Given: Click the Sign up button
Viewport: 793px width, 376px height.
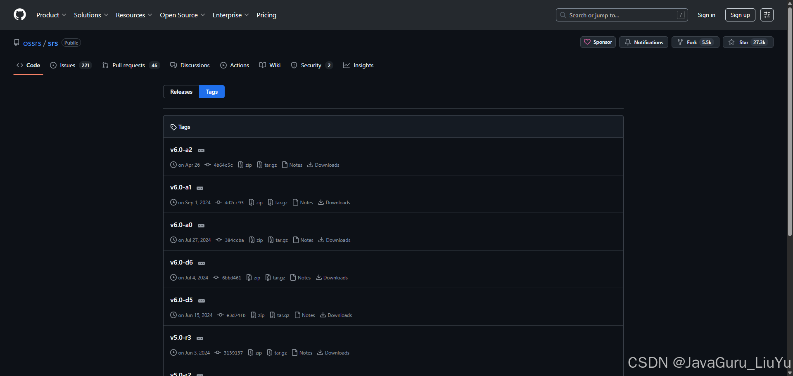Looking at the screenshot, I should (740, 15).
